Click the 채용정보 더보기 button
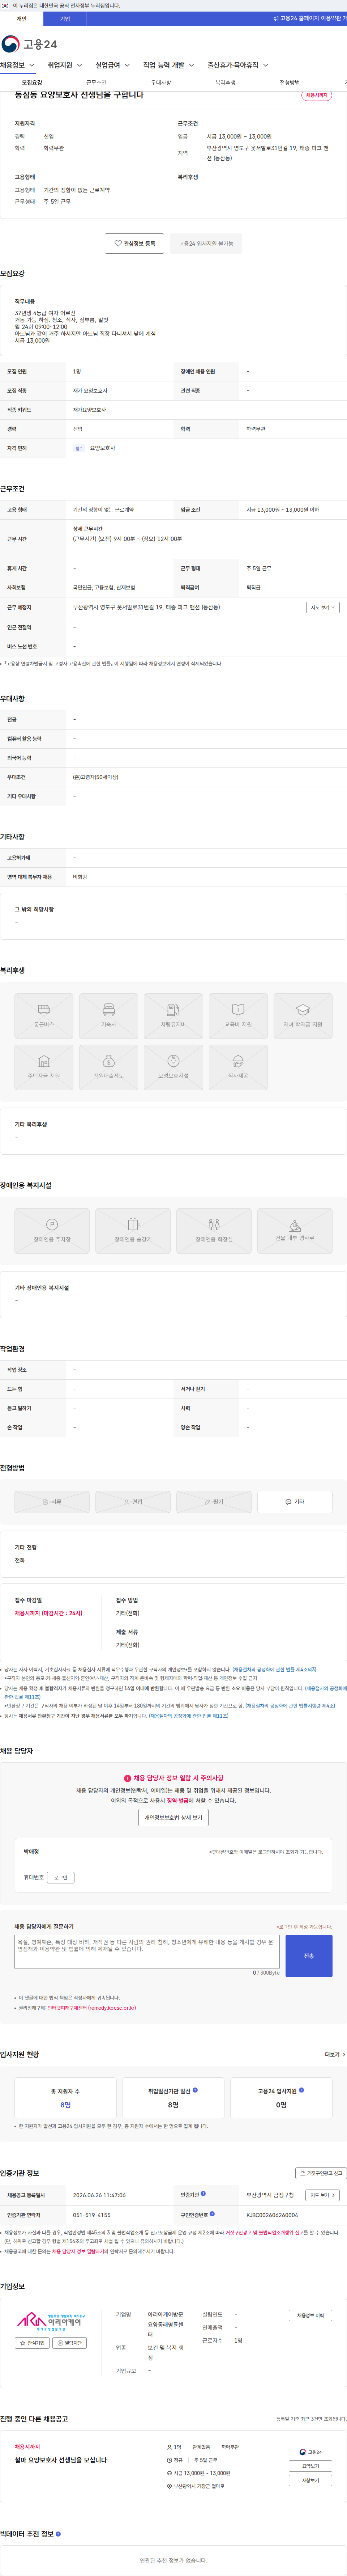 [x=310, y=2315]
